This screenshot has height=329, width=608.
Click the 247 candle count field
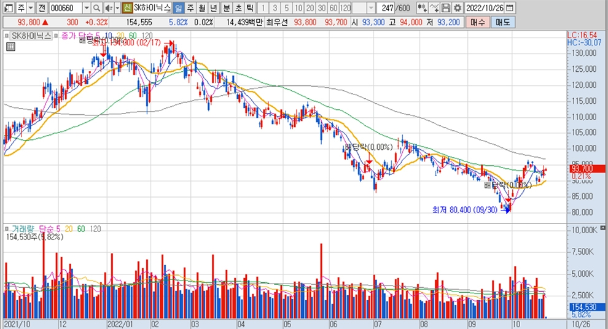[388, 8]
